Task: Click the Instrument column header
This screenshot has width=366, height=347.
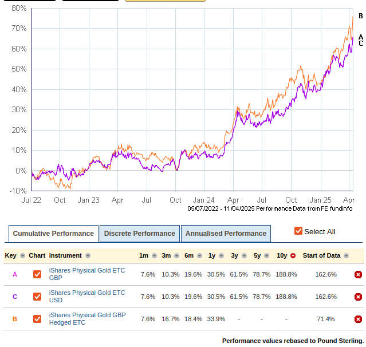Action: pos(65,256)
